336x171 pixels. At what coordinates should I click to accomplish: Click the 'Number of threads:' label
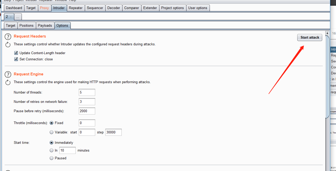pos(28,92)
